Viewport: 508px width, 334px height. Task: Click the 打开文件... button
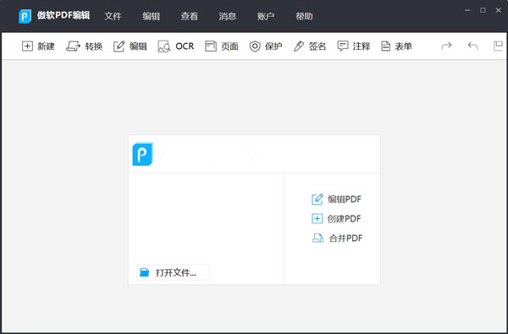(173, 272)
